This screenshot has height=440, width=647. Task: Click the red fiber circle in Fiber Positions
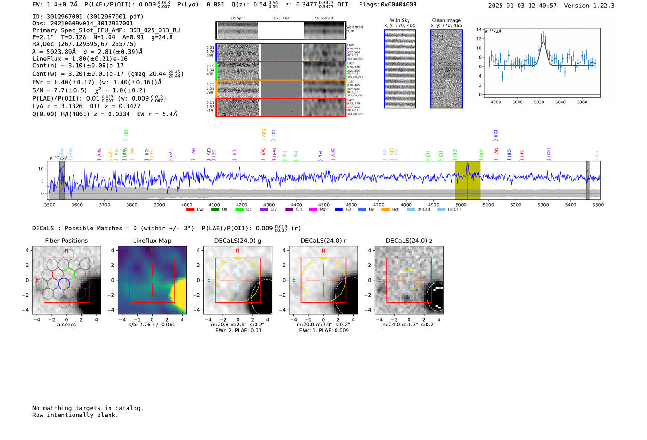click(58, 274)
